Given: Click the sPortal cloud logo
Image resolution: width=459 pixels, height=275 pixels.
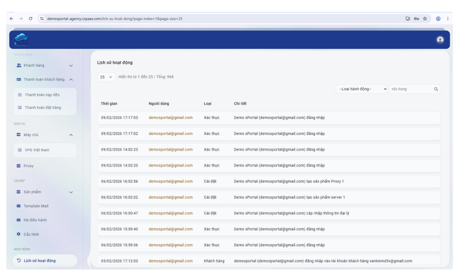Looking at the screenshot, I should (x=21, y=39).
